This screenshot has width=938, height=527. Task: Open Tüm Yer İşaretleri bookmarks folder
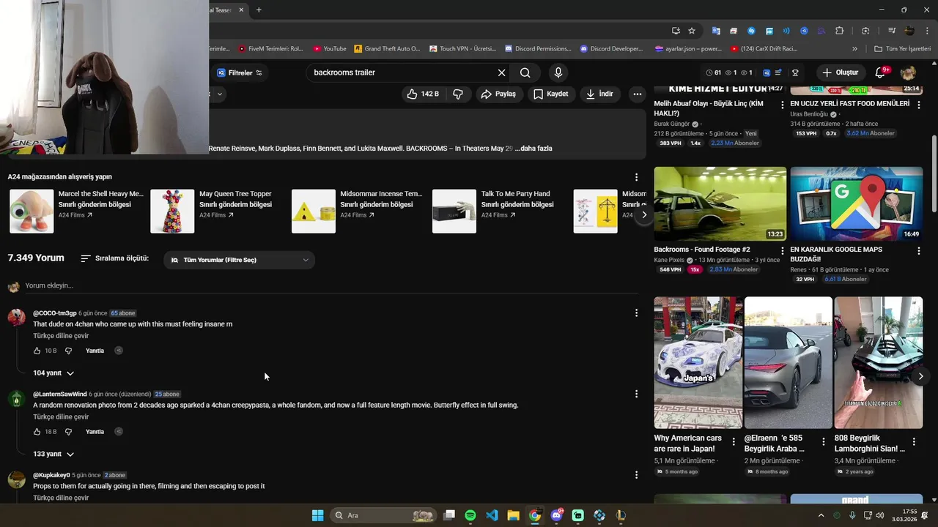[902, 49]
